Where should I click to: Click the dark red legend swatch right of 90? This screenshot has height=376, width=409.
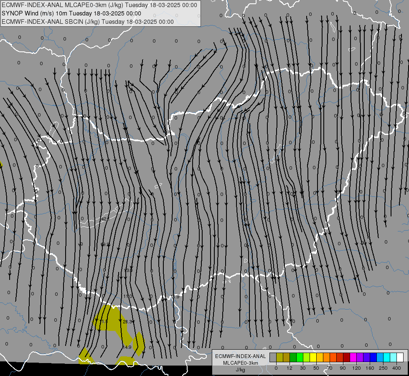pos(347,357)
